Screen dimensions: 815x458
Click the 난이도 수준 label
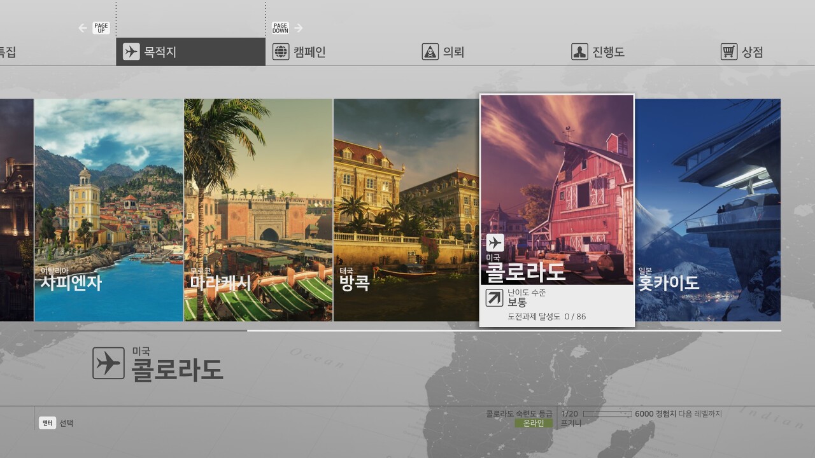coord(527,293)
